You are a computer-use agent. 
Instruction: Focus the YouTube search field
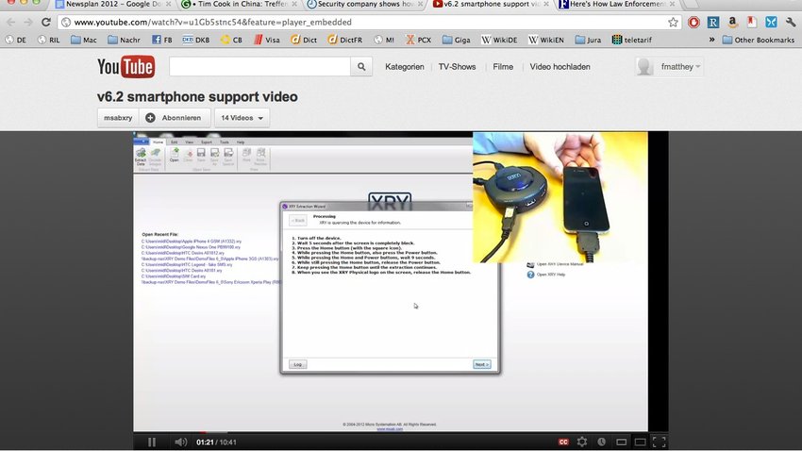[x=259, y=66]
